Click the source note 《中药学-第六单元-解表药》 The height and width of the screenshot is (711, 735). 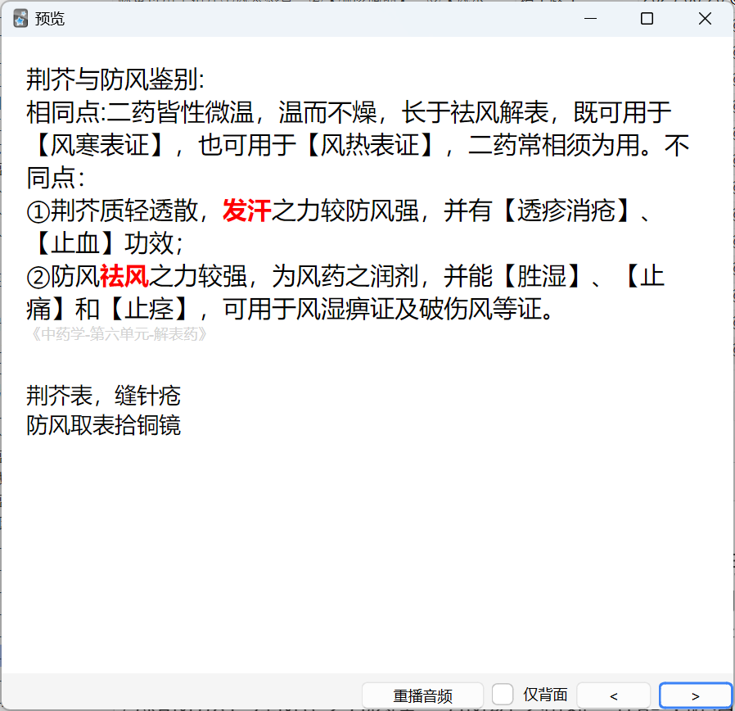[118, 334]
